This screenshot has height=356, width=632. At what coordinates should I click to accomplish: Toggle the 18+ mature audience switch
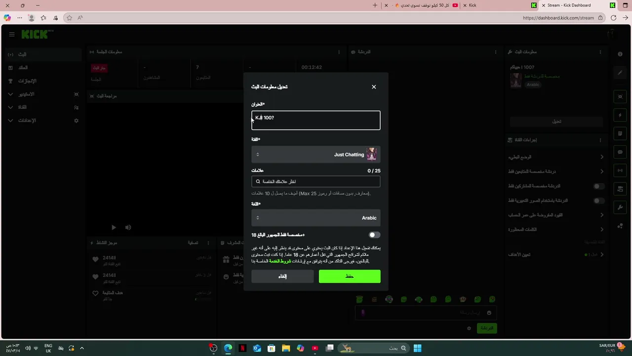[x=374, y=235]
